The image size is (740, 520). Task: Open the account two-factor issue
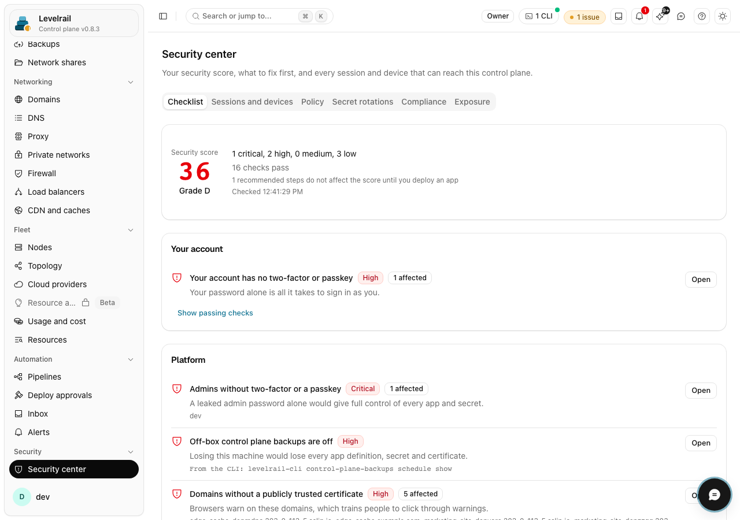[x=701, y=280]
